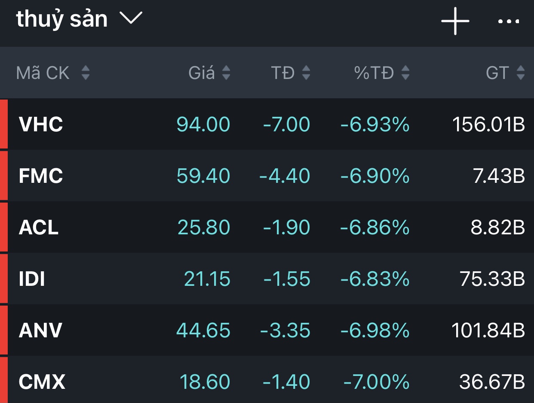Select the ACL ticker symbol
Viewport: 534px width, 403px height.
(39, 227)
